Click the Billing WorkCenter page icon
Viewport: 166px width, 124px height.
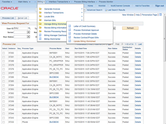(x=40, y=39)
